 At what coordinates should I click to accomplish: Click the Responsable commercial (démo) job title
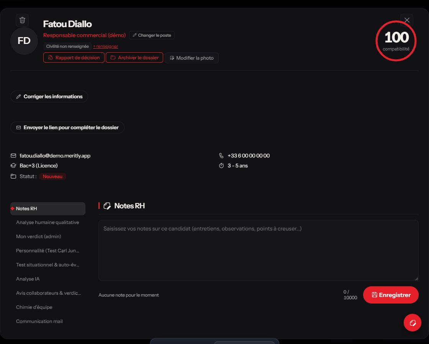85,35
